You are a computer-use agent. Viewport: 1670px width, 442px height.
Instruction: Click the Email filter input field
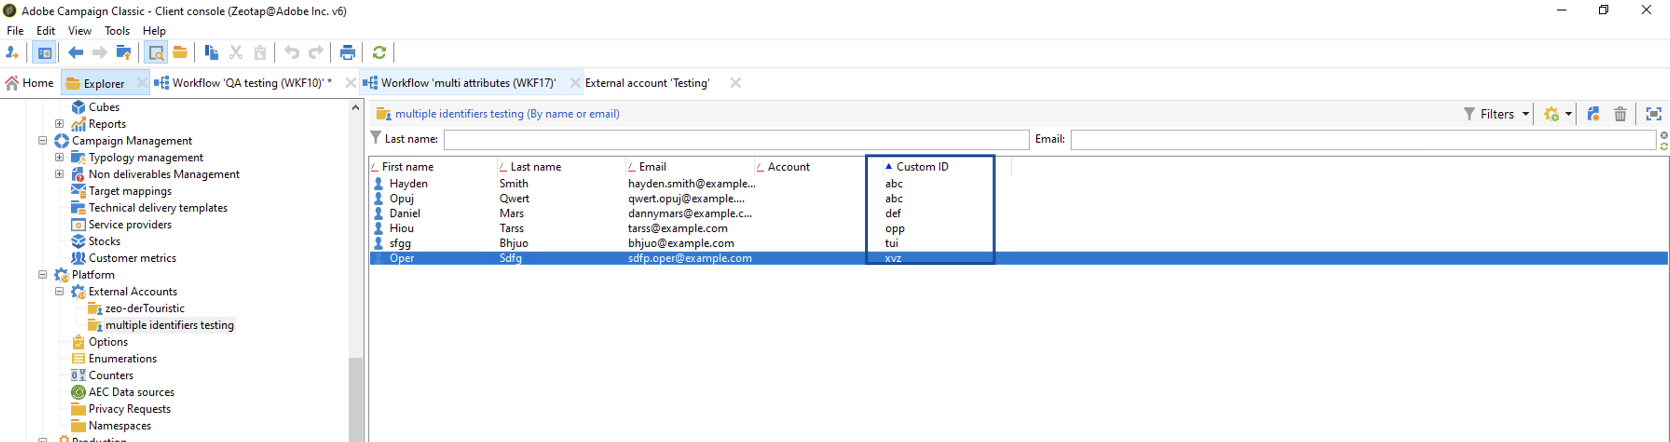point(1363,139)
